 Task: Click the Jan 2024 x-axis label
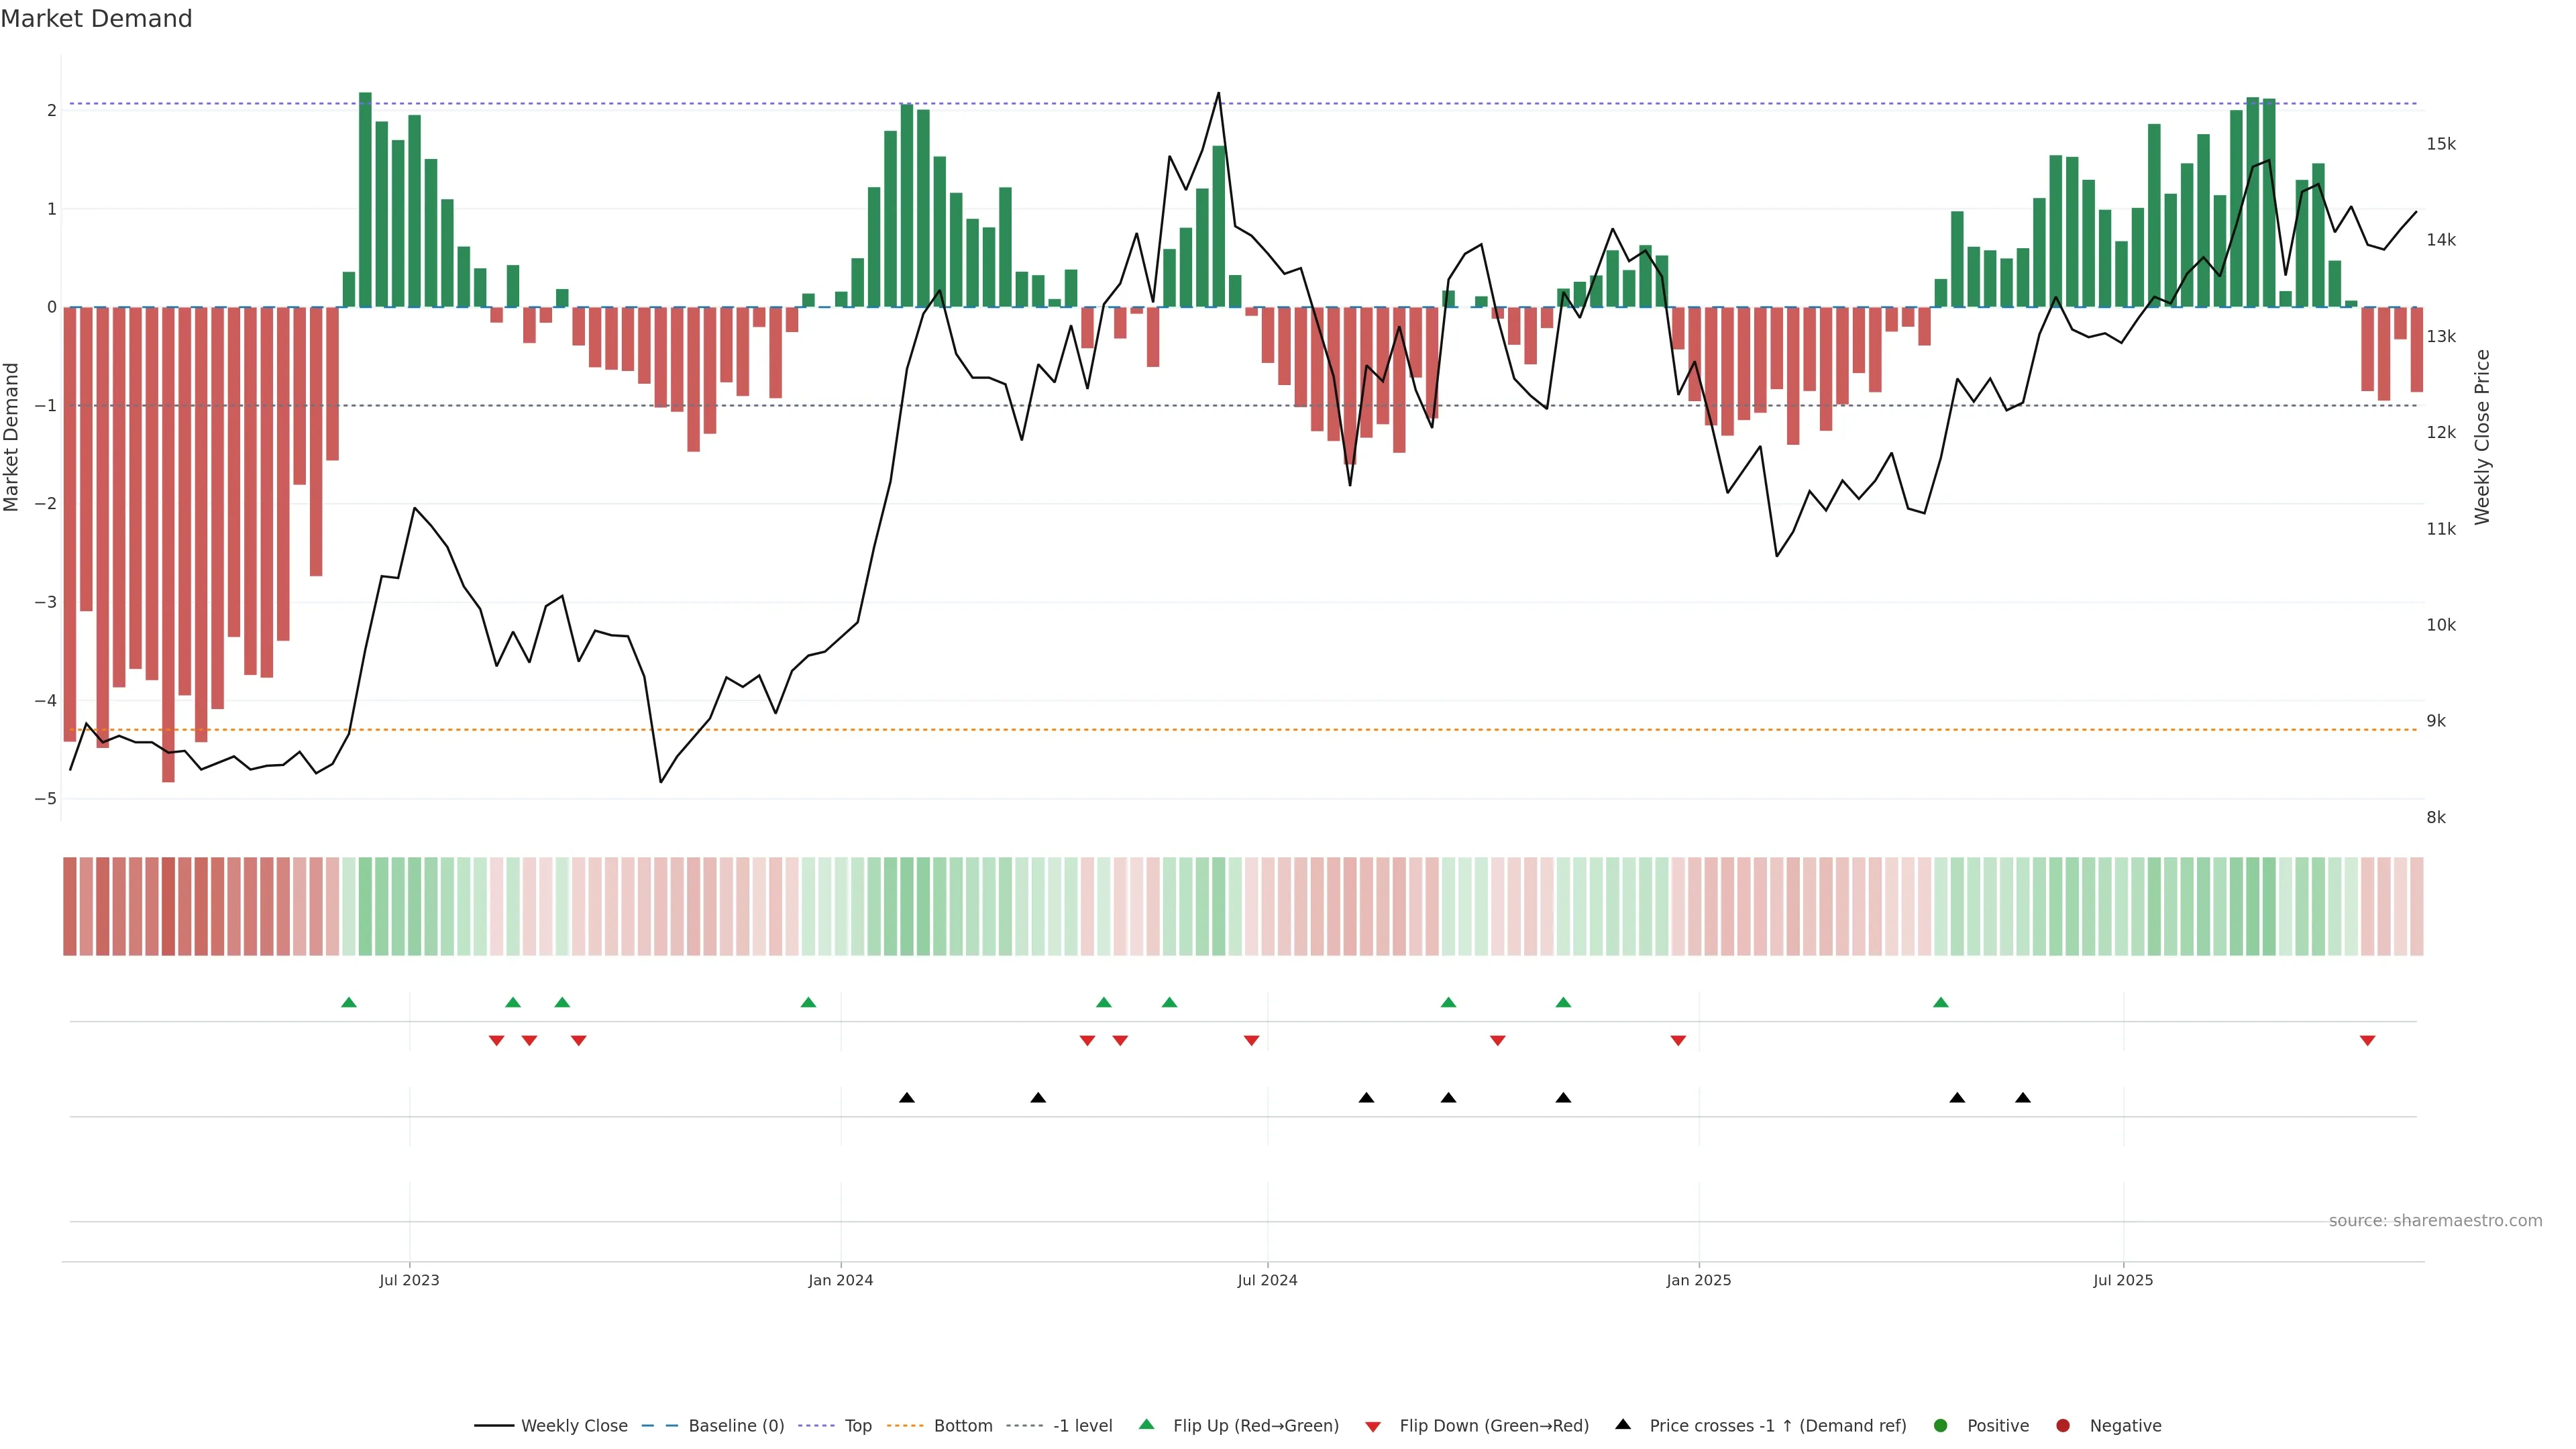840,1280
